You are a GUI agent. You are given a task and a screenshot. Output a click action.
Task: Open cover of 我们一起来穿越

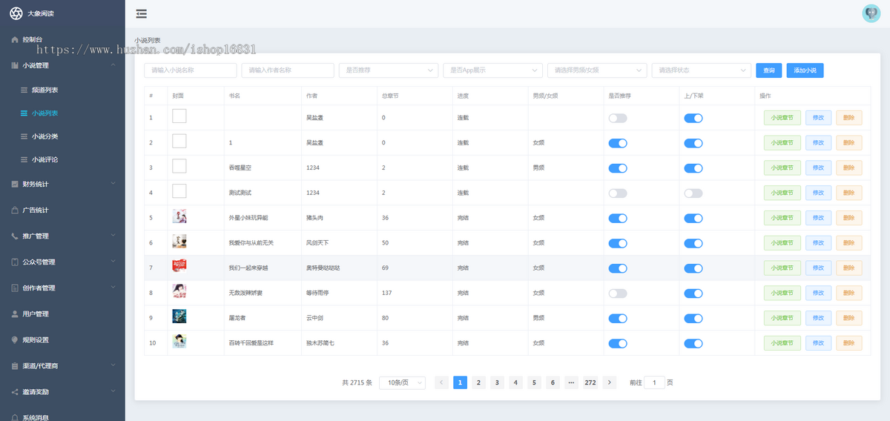coord(179,267)
